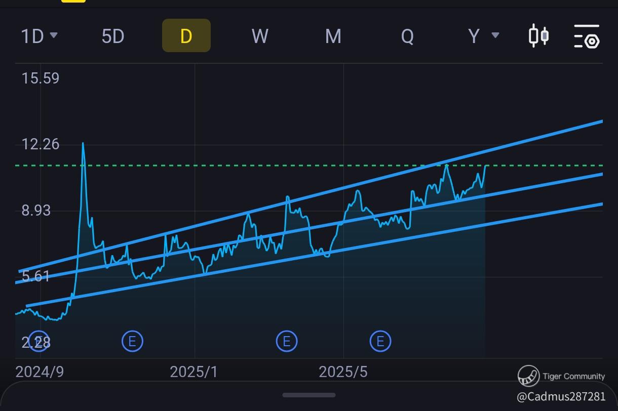Open the candlestick chart type icon
The height and width of the screenshot is (411, 618).
pos(538,36)
